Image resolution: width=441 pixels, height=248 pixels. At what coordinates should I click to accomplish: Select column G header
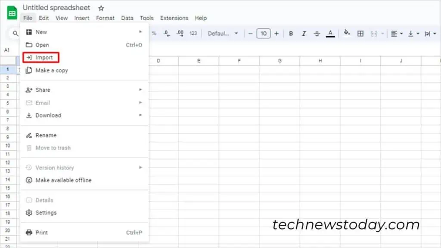(280, 61)
